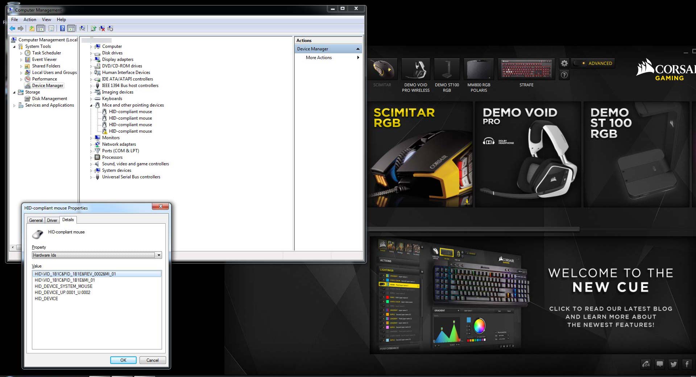Select the Processors device category
696x377 pixels.
point(112,157)
